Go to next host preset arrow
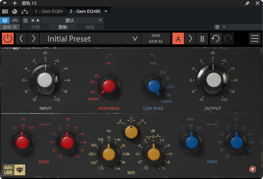 coord(38,21)
